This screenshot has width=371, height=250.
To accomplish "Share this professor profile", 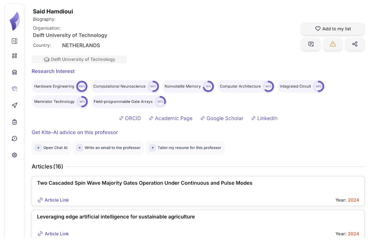I will (355, 44).
